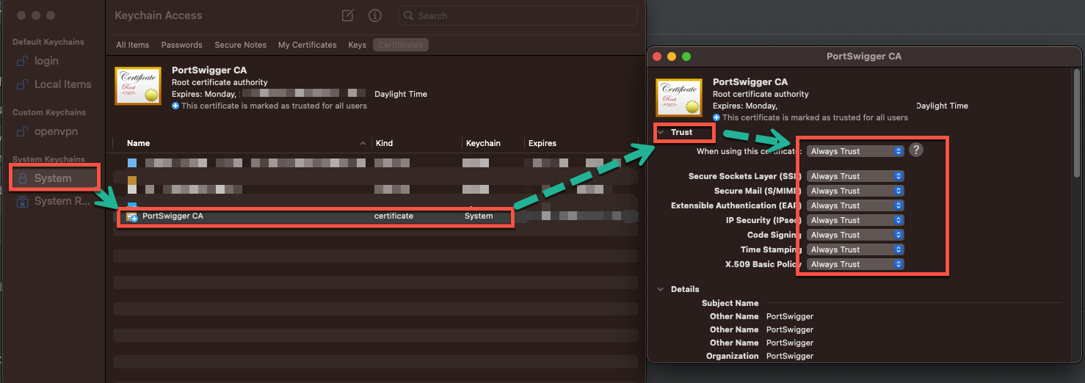The image size is (1085, 383).
Task: Select the login keychain in sidebar
Action: click(46, 61)
